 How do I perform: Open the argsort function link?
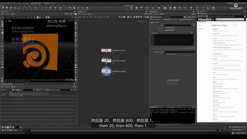[216, 34]
